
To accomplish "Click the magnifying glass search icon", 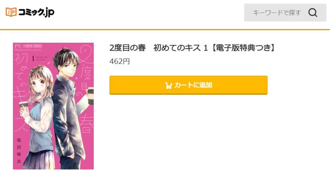I will [x=313, y=13].
